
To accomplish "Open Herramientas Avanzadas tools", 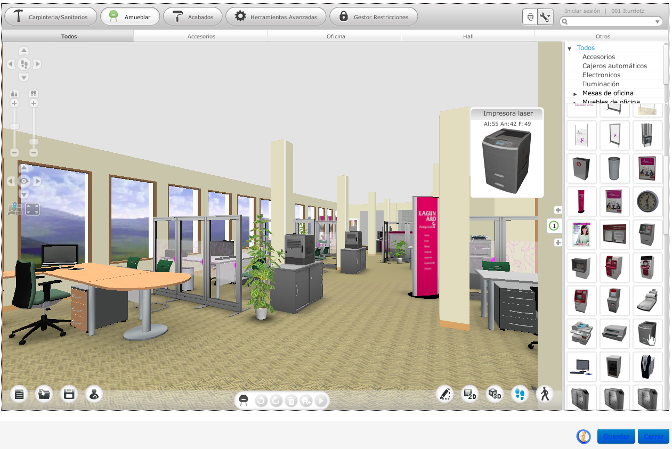I will click(x=276, y=17).
